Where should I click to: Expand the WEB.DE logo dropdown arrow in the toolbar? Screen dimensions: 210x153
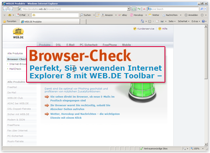(13, 15)
